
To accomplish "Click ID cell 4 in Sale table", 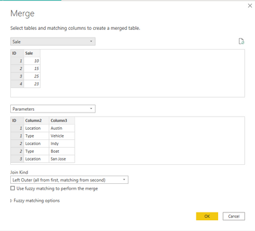I will 17,84.
